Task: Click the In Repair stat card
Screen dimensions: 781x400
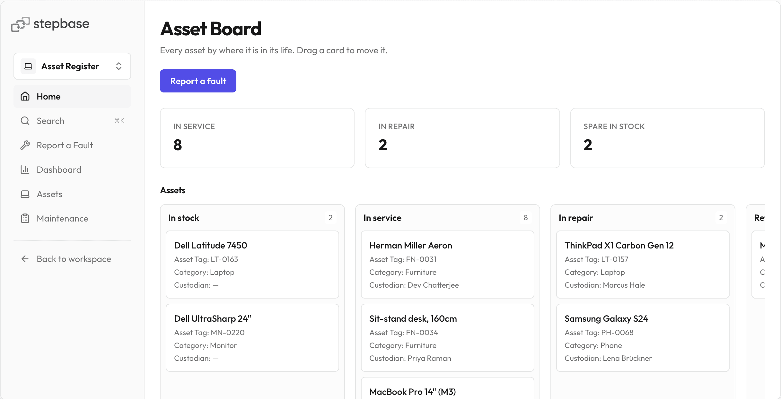Action: [x=462, y=138]
